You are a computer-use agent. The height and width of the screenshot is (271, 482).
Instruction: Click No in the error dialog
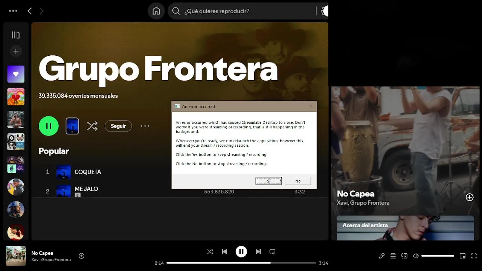[x=298, y=181]
